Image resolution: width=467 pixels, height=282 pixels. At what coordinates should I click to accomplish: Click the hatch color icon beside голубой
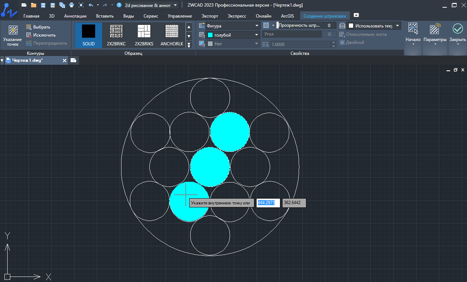click(202, 35)
